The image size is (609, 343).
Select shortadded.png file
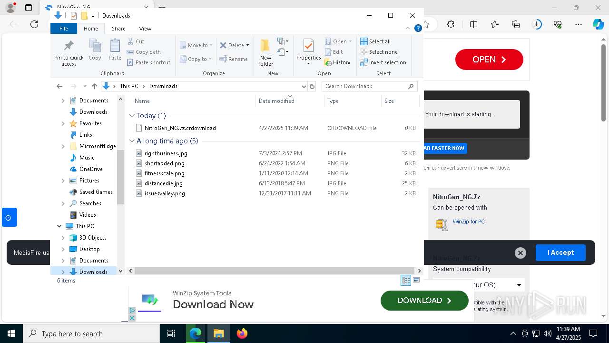[x=165, y=163]
